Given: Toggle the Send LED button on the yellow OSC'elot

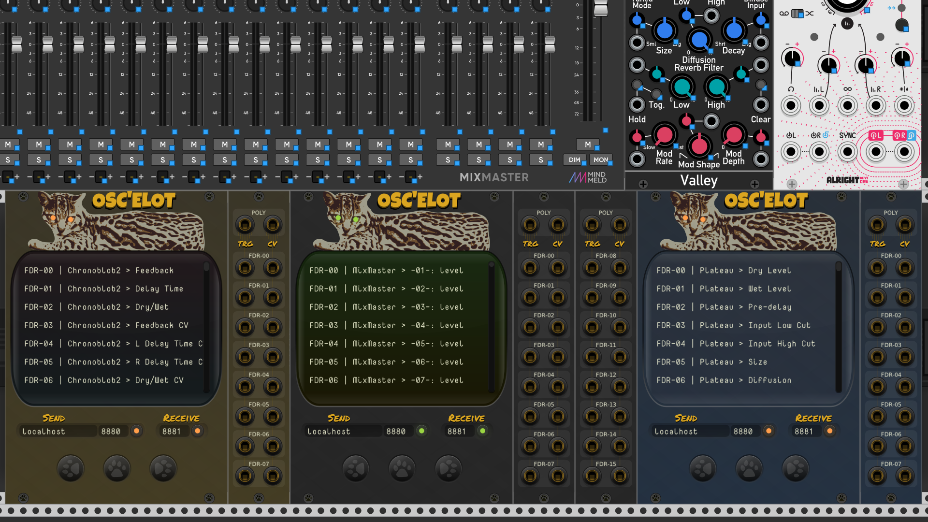Looking at the screenshot, I should point(137,431).
